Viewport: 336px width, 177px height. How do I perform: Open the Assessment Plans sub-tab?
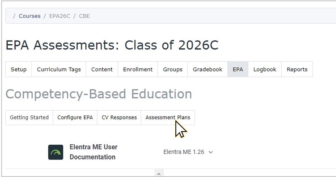(168, 117)
